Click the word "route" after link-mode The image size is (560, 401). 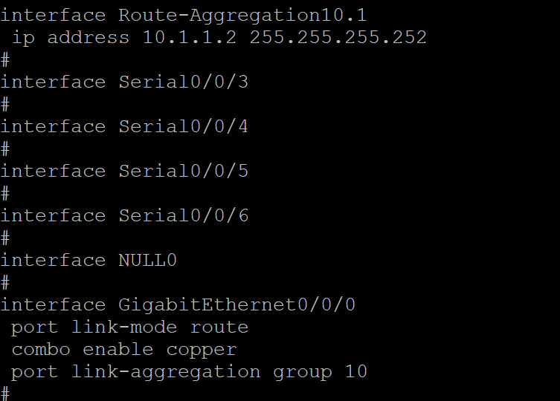(219, 327)
